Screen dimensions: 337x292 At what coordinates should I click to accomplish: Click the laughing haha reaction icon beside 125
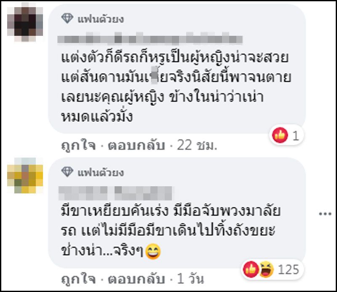(x=266, y=269)
